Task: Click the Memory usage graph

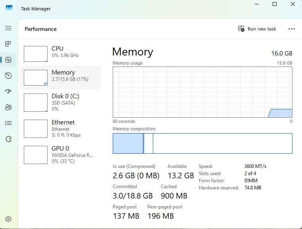Action: [202, 92]
